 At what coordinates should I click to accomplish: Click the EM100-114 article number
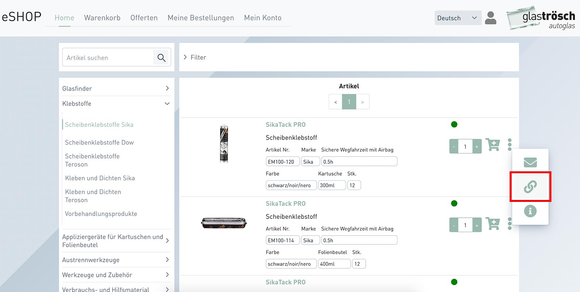tap(283, 240)
